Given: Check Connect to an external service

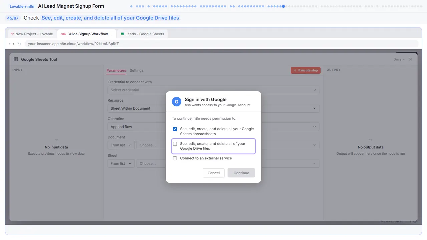Looking at the screenshot, I should click(x=175, y=158).
